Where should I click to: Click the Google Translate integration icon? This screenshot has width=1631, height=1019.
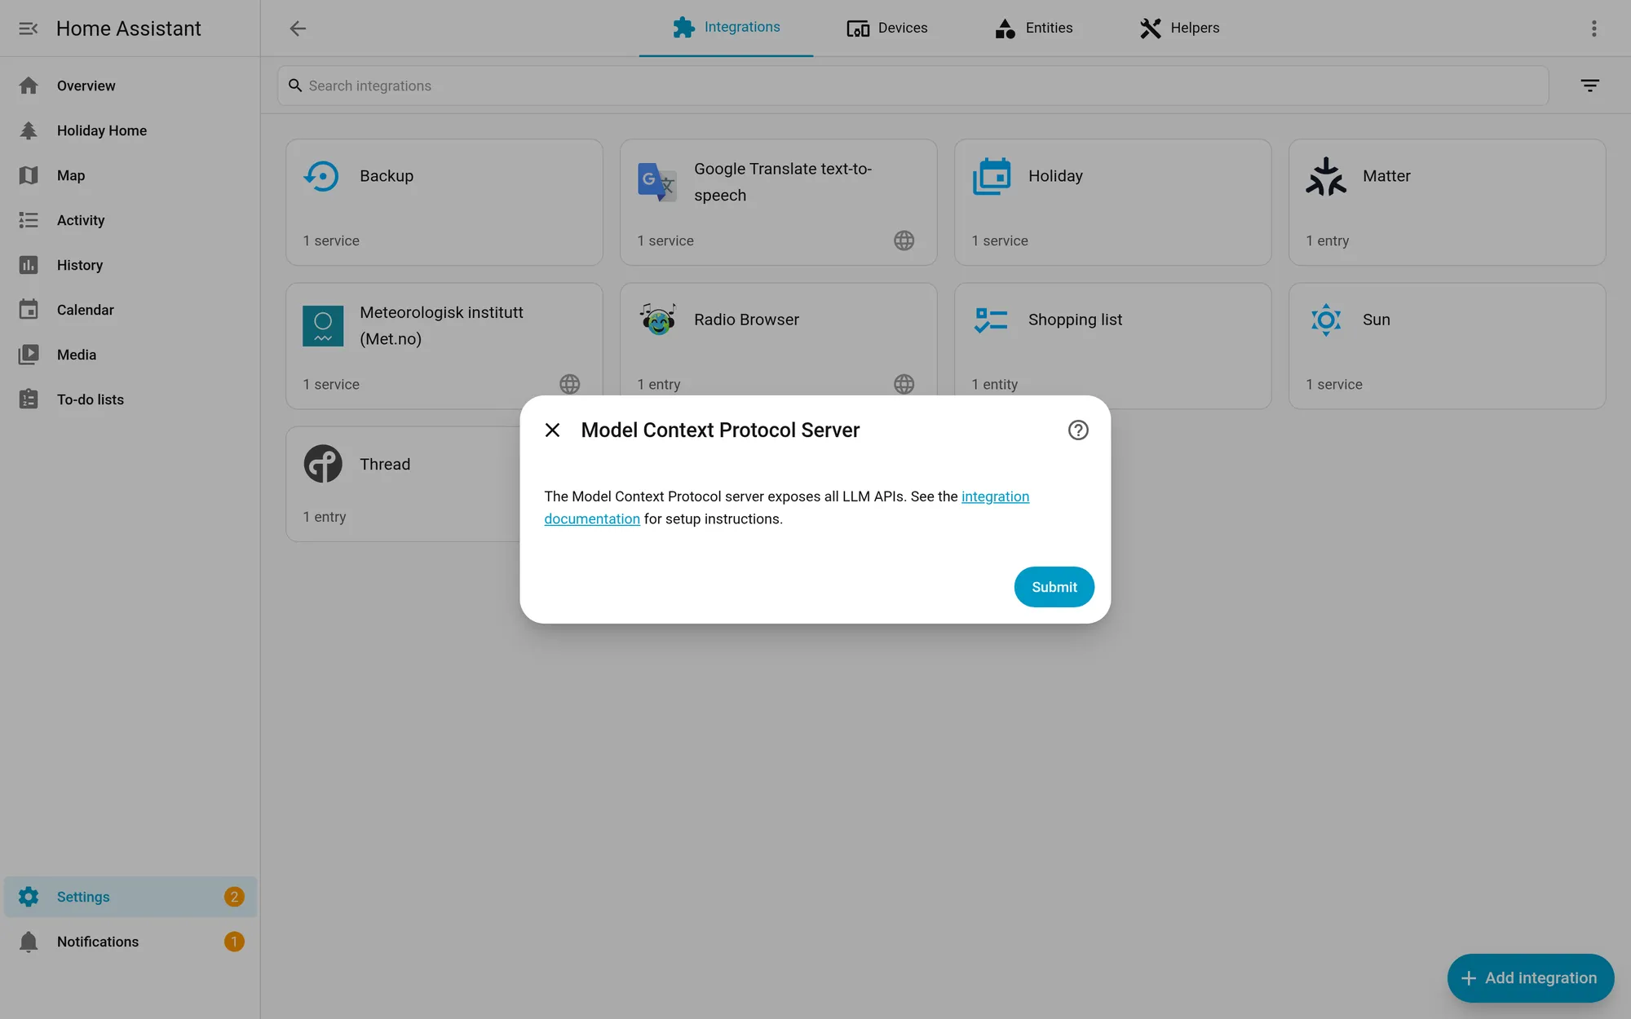point(656,182)
